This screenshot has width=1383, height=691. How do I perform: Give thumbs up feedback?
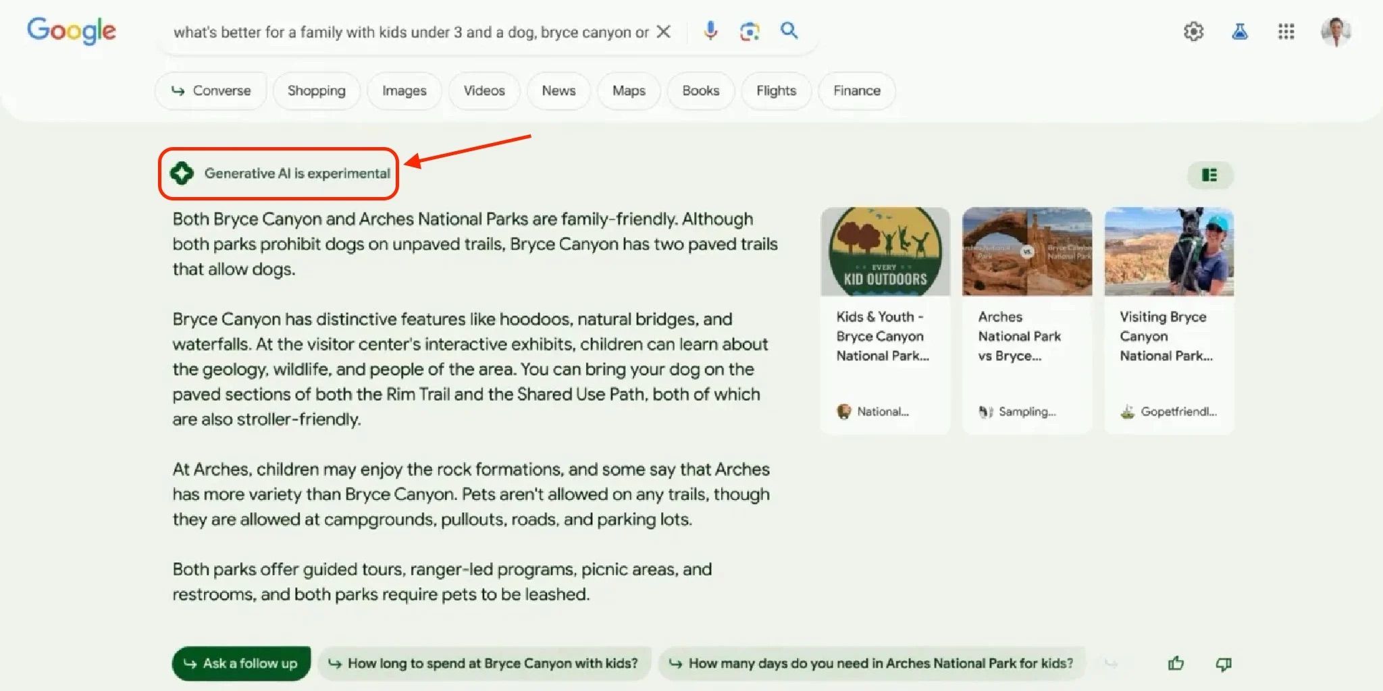pos(1176,663)
